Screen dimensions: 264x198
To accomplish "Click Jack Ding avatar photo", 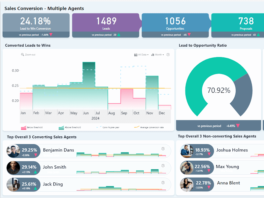I will click(x=13, y=185).
